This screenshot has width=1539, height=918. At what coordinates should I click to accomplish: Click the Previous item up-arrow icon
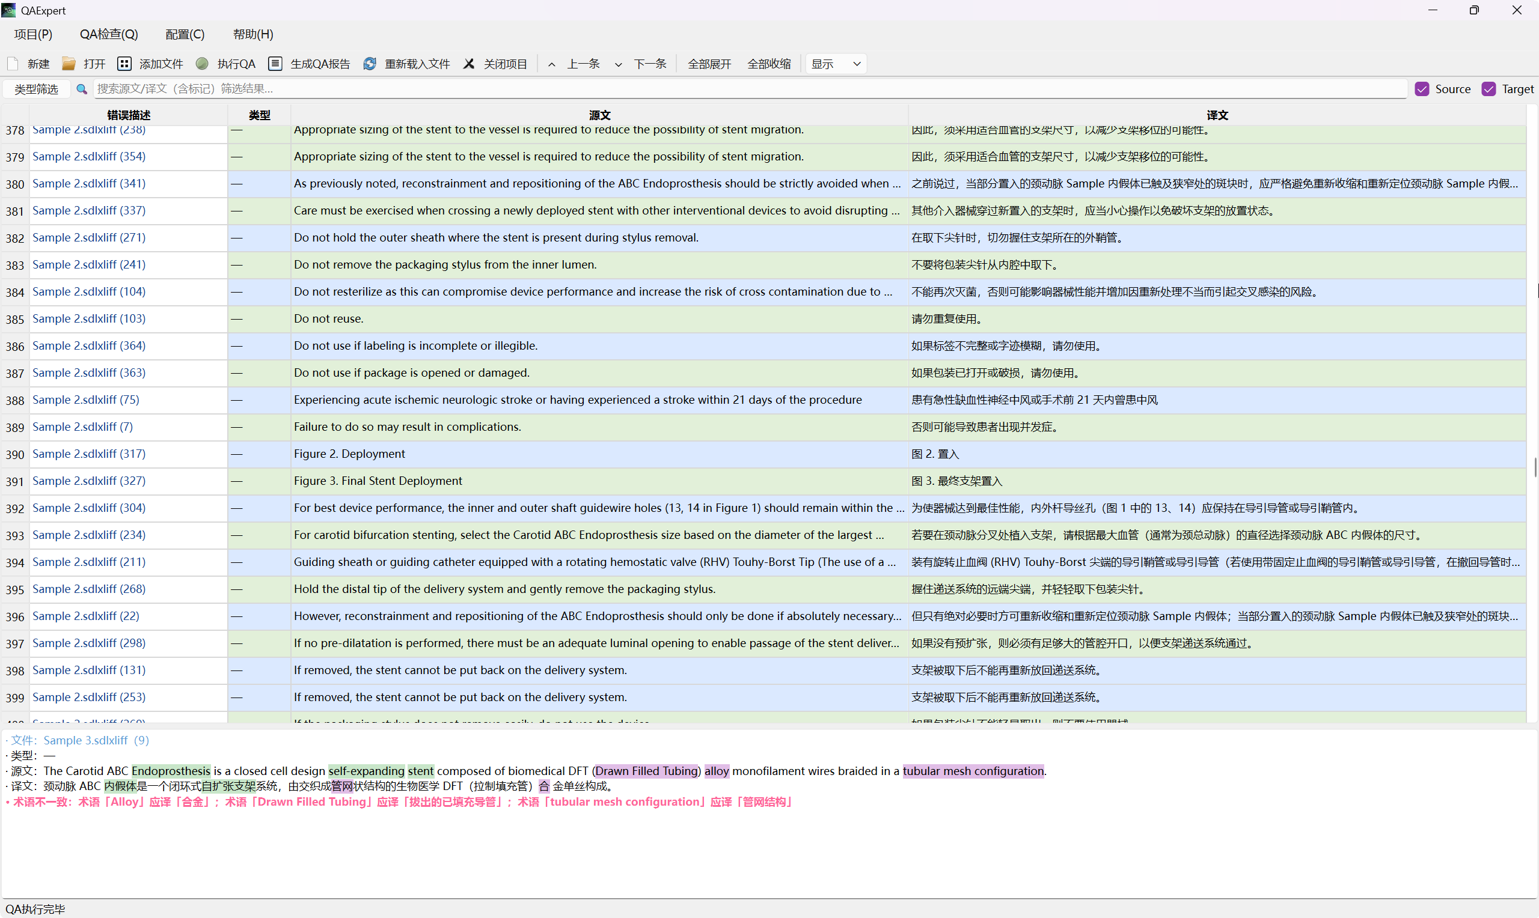551,64
